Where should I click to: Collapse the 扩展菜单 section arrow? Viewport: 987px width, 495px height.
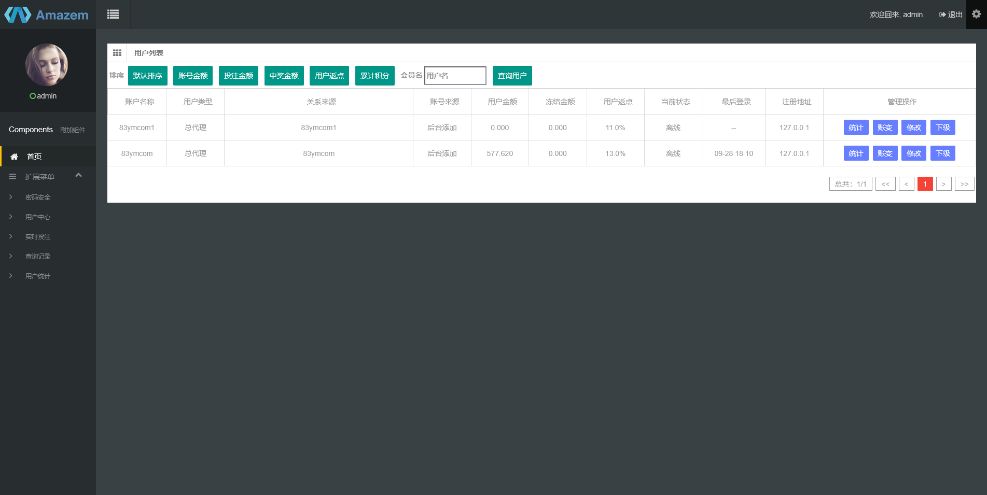(79, 176)
